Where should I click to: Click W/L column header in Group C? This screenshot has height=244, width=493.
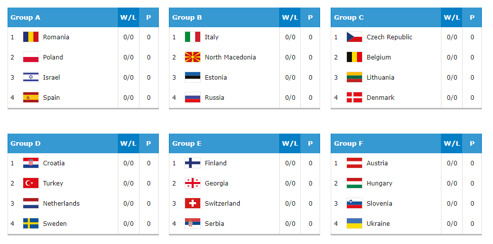click(x=452, y=18)
